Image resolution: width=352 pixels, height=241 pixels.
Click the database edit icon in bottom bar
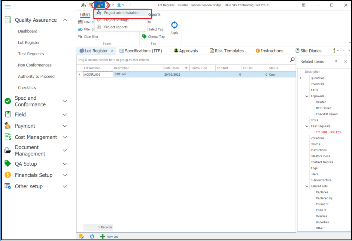81,236
